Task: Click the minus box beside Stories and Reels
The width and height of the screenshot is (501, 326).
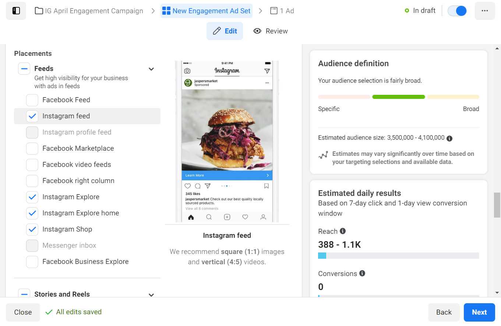Action: click(24, 294)
